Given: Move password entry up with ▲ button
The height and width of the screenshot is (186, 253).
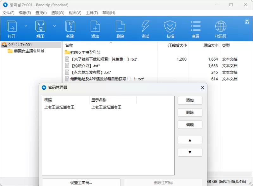Looking at the screenshot, I should [190, 140].
